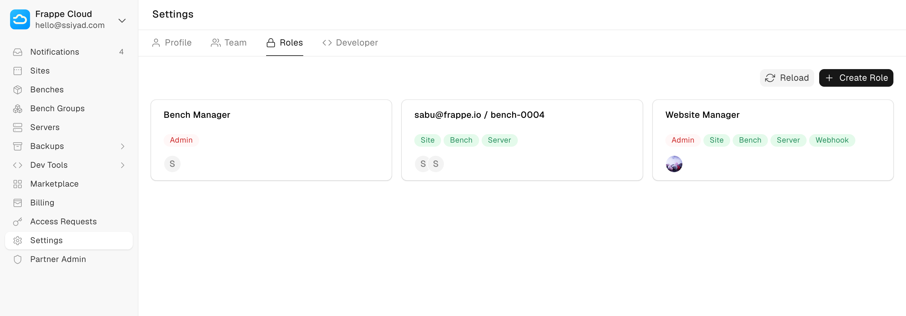Click the Sites icon in sidebar

click(18, 71)
